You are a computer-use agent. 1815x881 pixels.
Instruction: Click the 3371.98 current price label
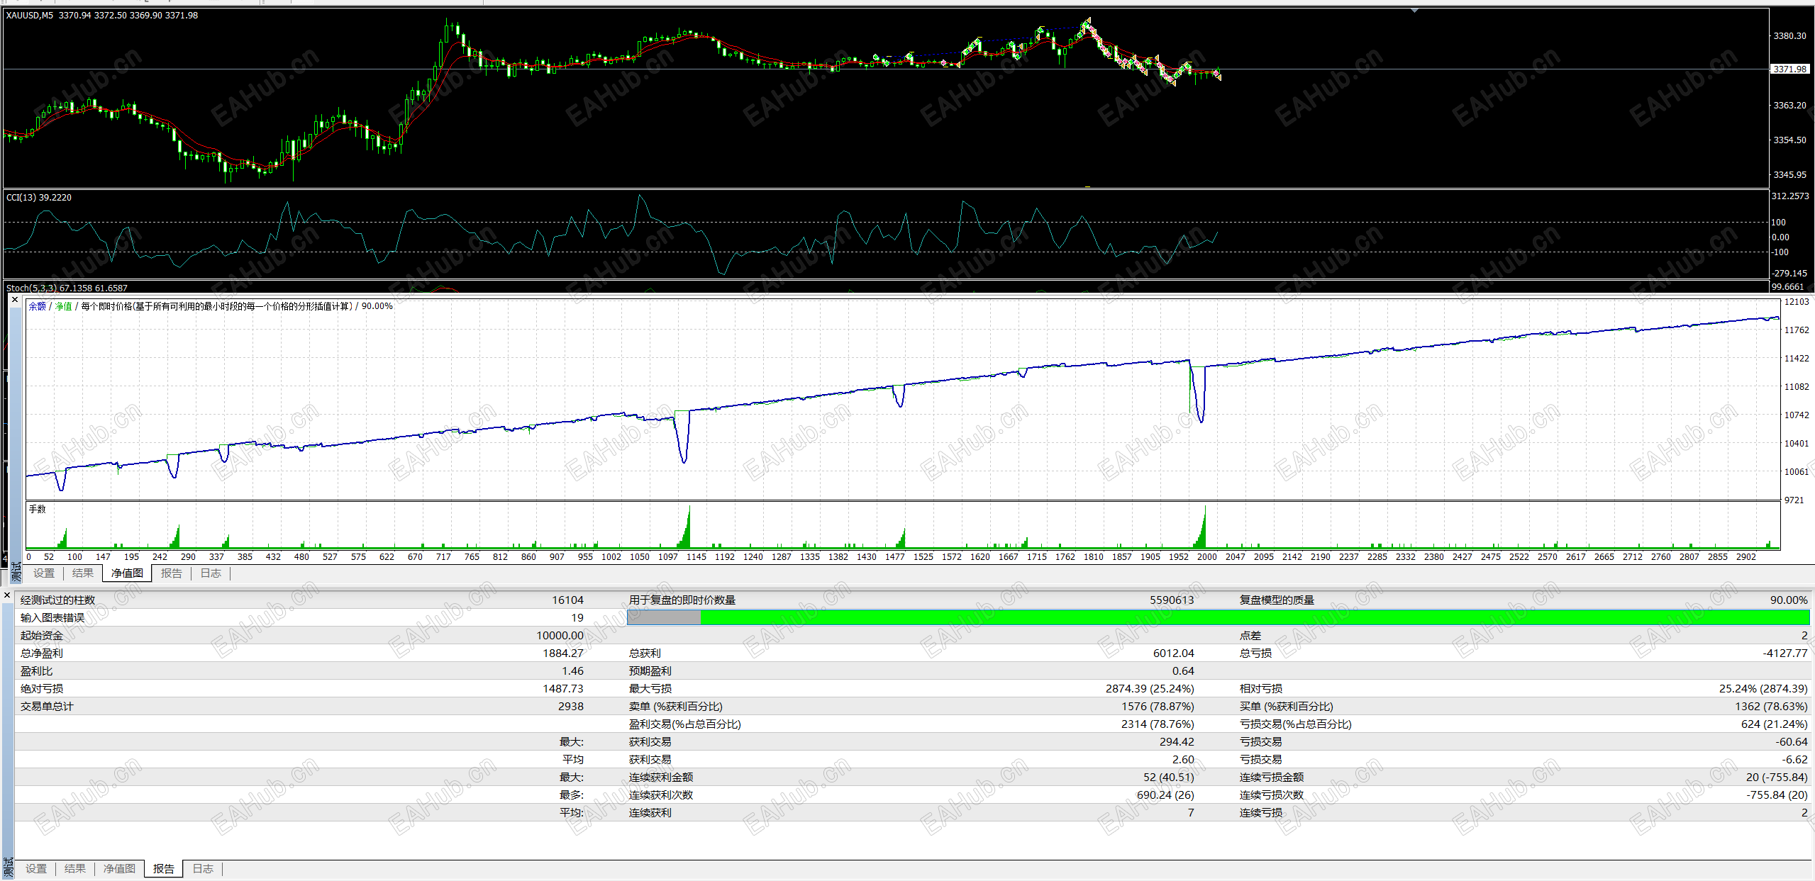coord(1789,69)
